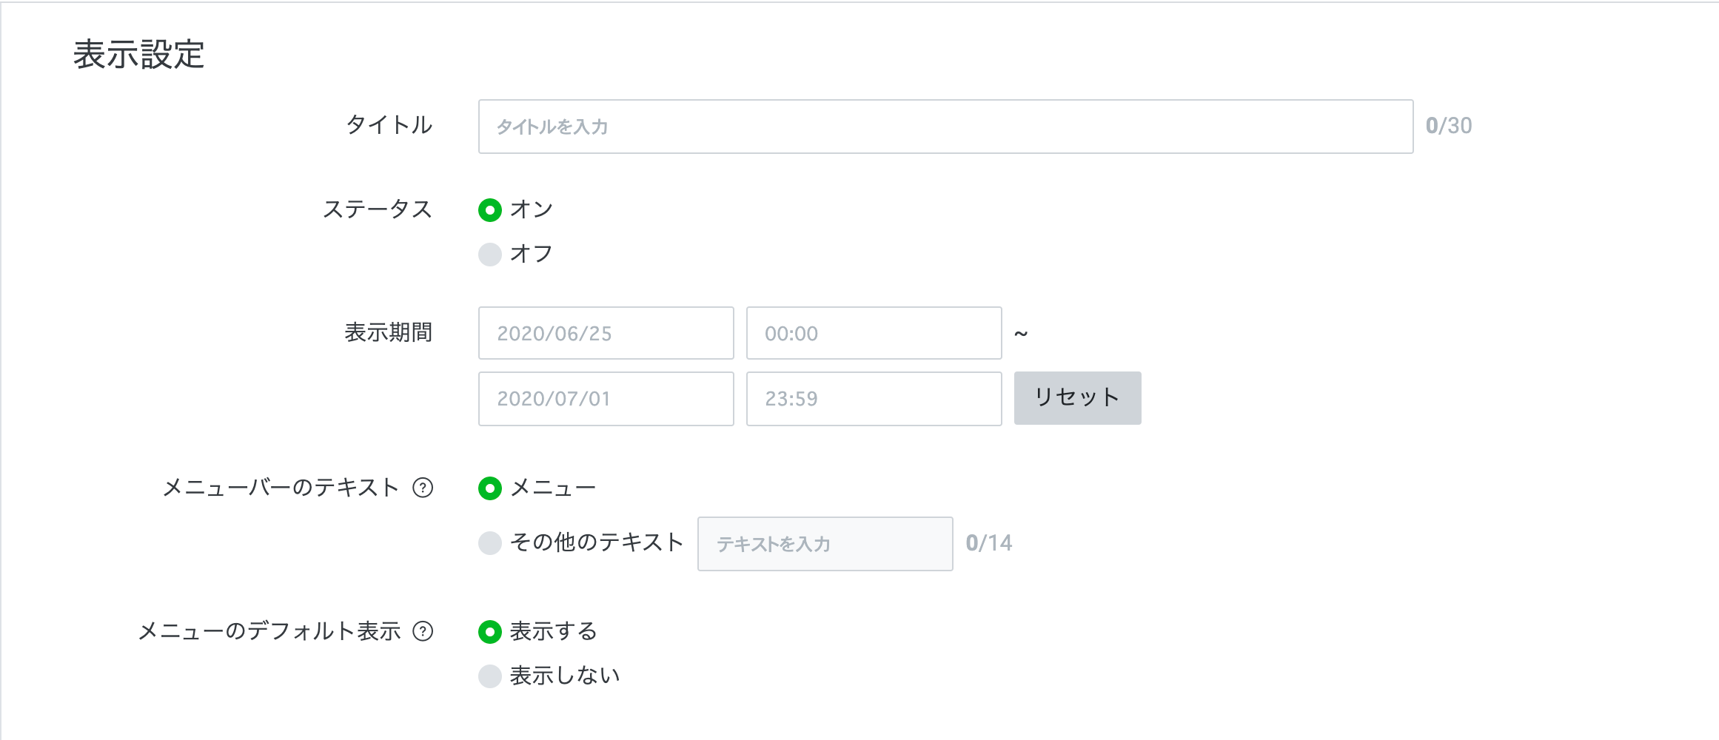Click the リセット button
This screenshot has width=1719, height=740.
click(x=1077, y=398)
